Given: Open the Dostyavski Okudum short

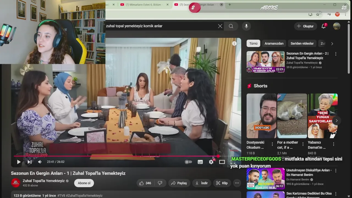Looking at the screenshot, I should 261,116.
